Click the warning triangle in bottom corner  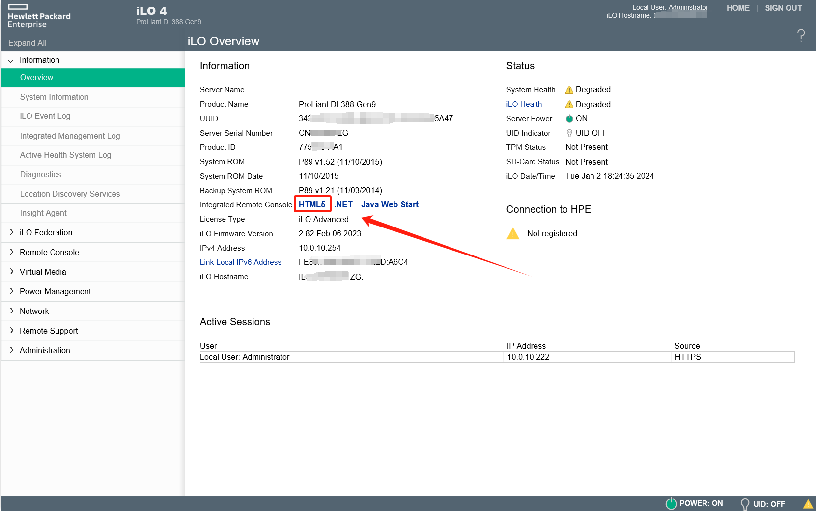(808, 504)
